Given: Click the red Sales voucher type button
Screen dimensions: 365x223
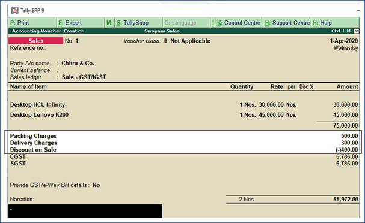Looking at the screenshot, I should (x=35, y=41).
